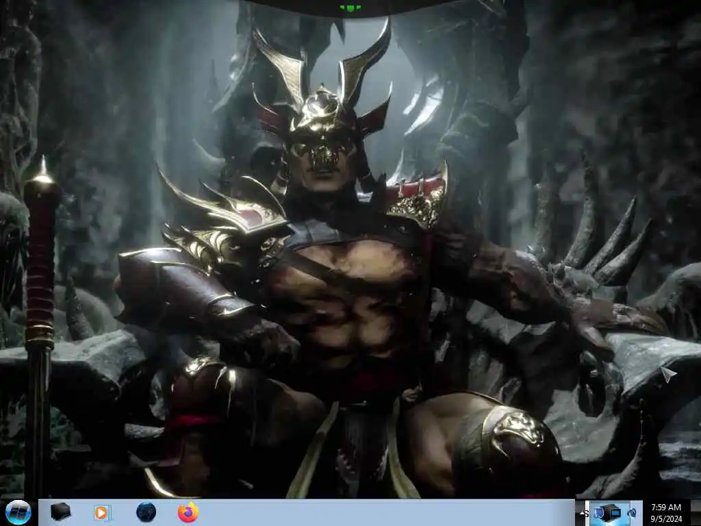Open the dark globe icon on the taskbar

pos(146,512)
